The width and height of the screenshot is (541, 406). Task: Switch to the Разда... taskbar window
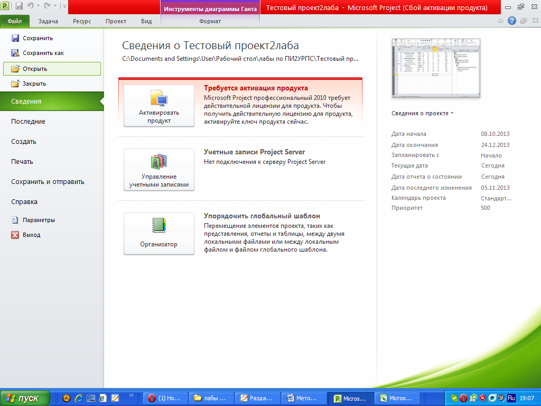point(258,398)
